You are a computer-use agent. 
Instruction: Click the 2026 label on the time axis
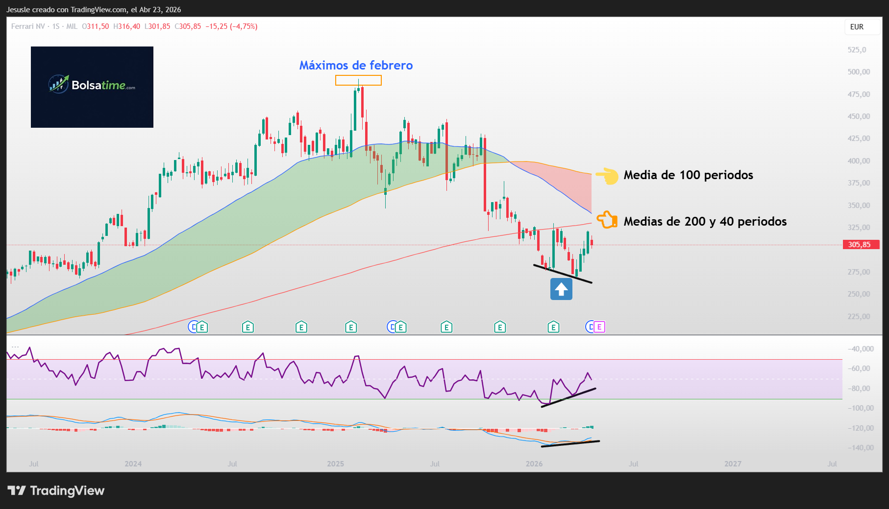[534, 464]
